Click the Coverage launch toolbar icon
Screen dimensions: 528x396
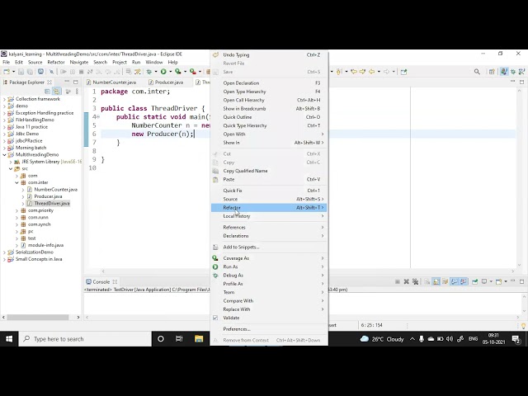click(178, 72)
